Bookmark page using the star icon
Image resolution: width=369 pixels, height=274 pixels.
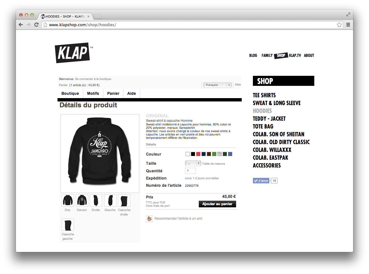[x=339, y=25]
